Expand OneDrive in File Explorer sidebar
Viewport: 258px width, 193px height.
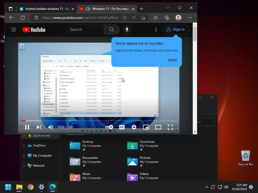click(x=24, y=146)
